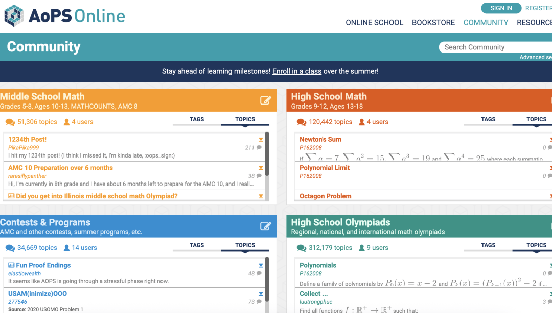The image size is (552, 313).
Task: Click bookmark icon on USAM(inimize)OOO topic
Action: pos(261,294)
